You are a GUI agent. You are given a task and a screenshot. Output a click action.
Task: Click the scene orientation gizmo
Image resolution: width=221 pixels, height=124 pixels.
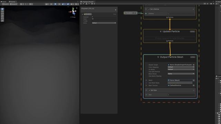click(73, 11)
